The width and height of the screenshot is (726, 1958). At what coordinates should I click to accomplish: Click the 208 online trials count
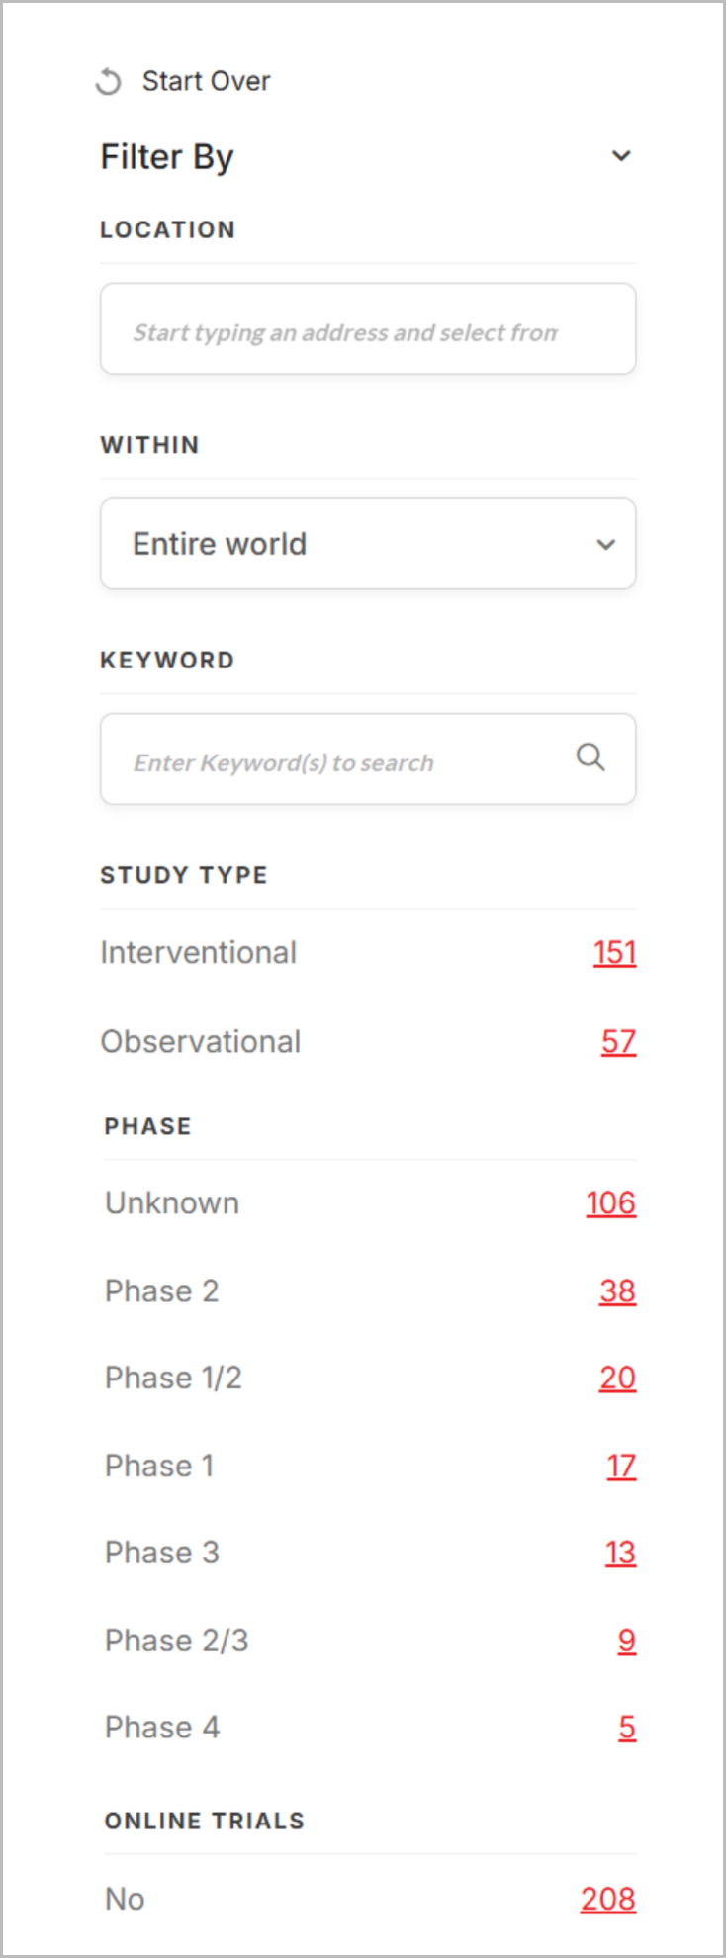pyautogui.click(x=607, y=1900)
